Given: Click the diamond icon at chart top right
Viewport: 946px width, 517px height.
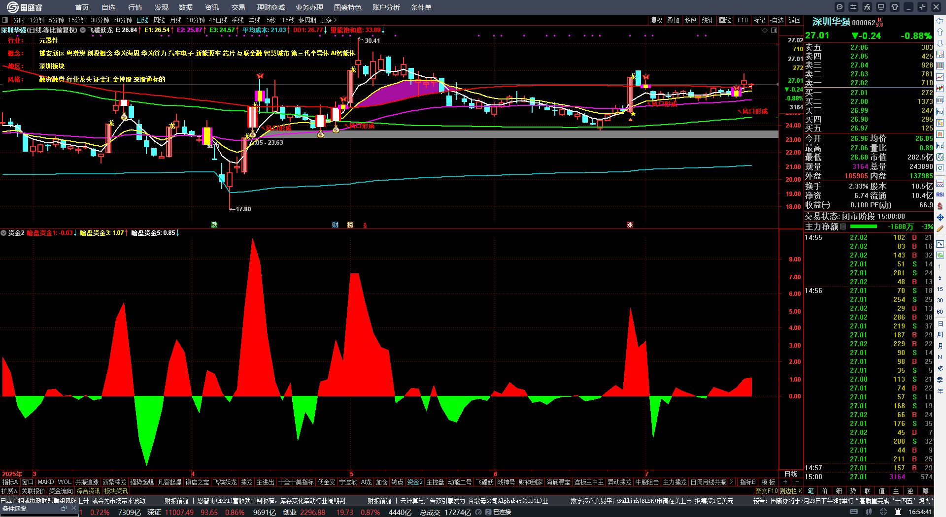Looking at the screenshot, I should 765,30.
